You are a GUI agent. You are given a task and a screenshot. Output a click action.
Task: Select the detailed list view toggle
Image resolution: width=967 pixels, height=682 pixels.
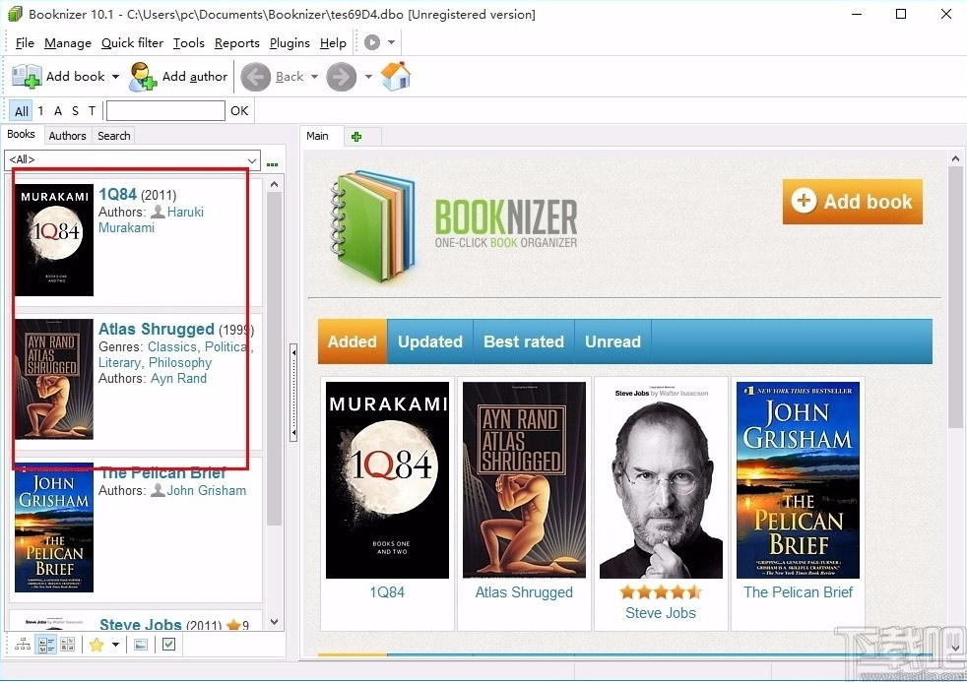46,645
